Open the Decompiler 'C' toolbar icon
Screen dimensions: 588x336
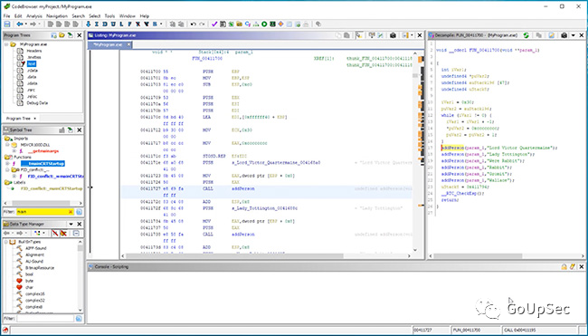click(248, 24)
